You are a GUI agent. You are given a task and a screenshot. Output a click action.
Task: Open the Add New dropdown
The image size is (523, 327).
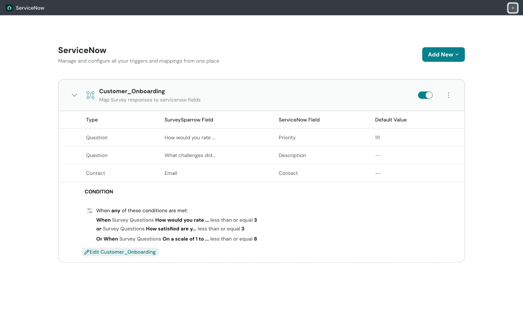(443, 54)
